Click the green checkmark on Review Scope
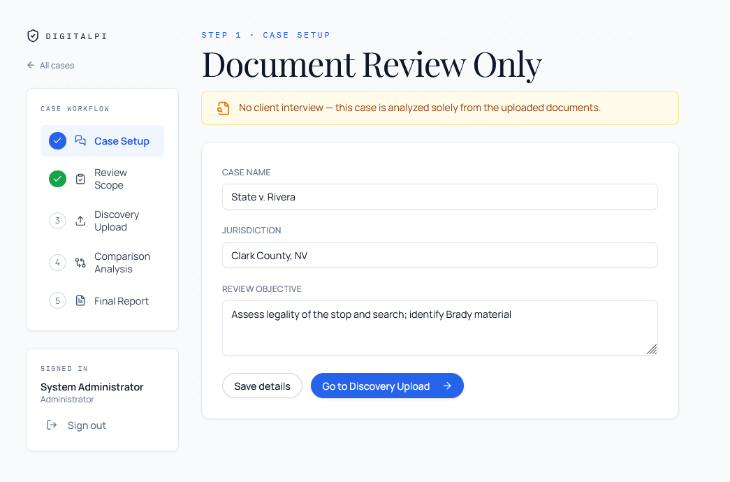This screenshot has width=730, height=482. pos(58,179)
